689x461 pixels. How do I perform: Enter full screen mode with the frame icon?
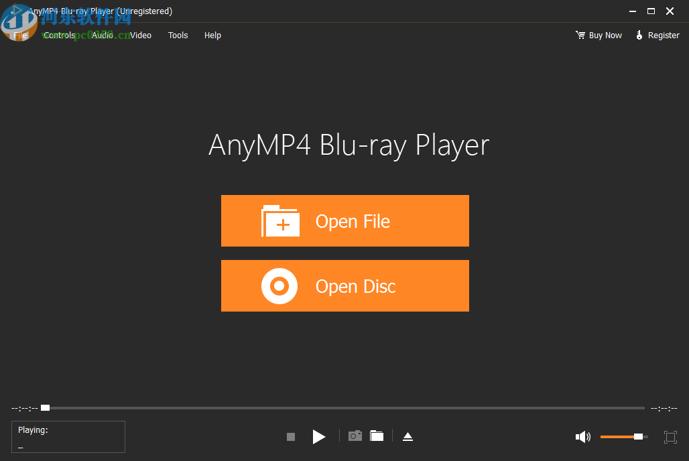point(670,436)
